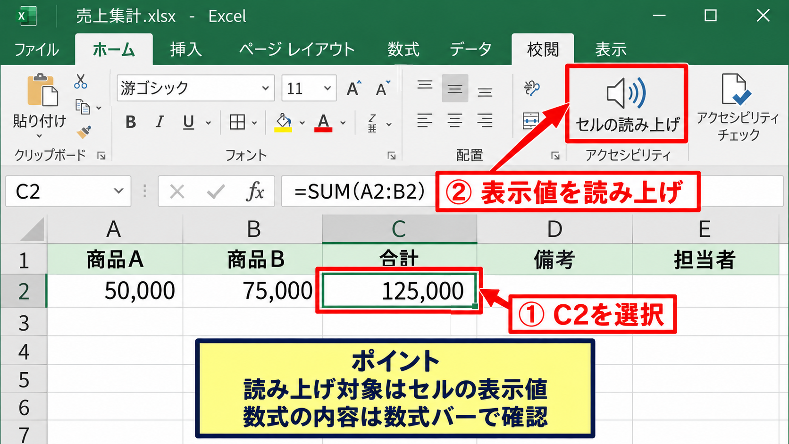Viewport: 789px width, 444px height.
Task: Switch to the 数式 tab
Action: coord(403,50)
